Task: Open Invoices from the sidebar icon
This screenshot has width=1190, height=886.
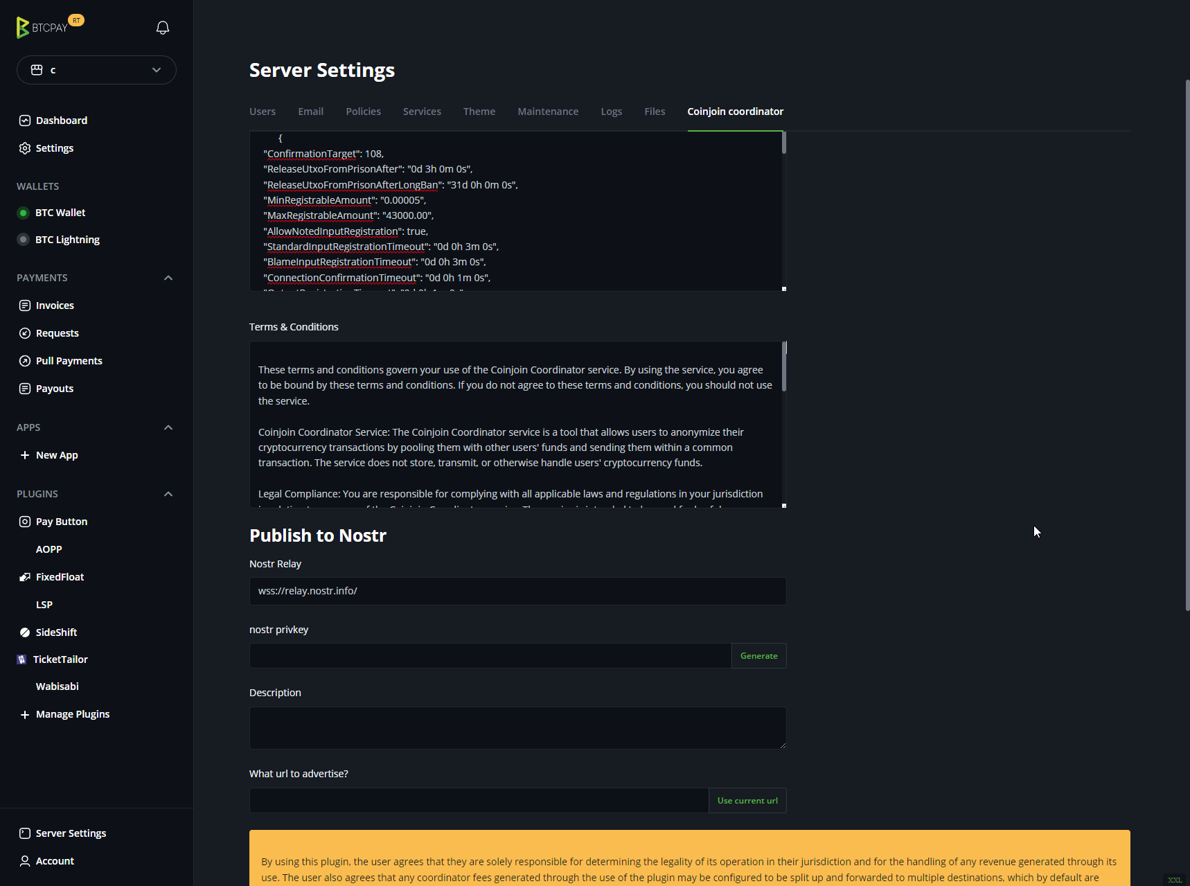Action: coord(25,305)
